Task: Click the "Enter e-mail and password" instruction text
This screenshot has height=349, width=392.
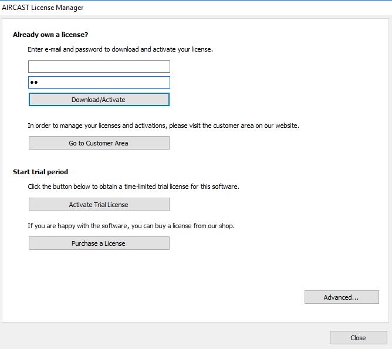Action: click(120, 49)
